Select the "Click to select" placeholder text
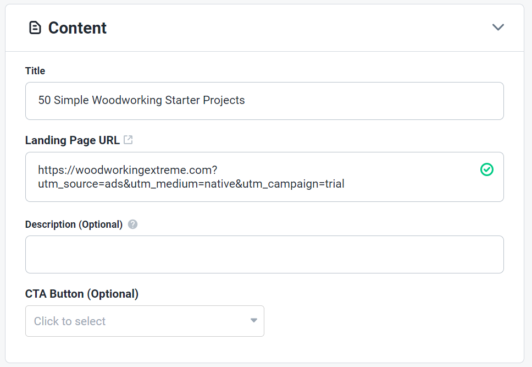 [x=70, y=321]
